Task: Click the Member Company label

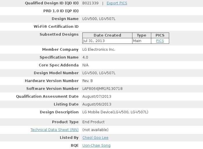Action: click(60, 50)
